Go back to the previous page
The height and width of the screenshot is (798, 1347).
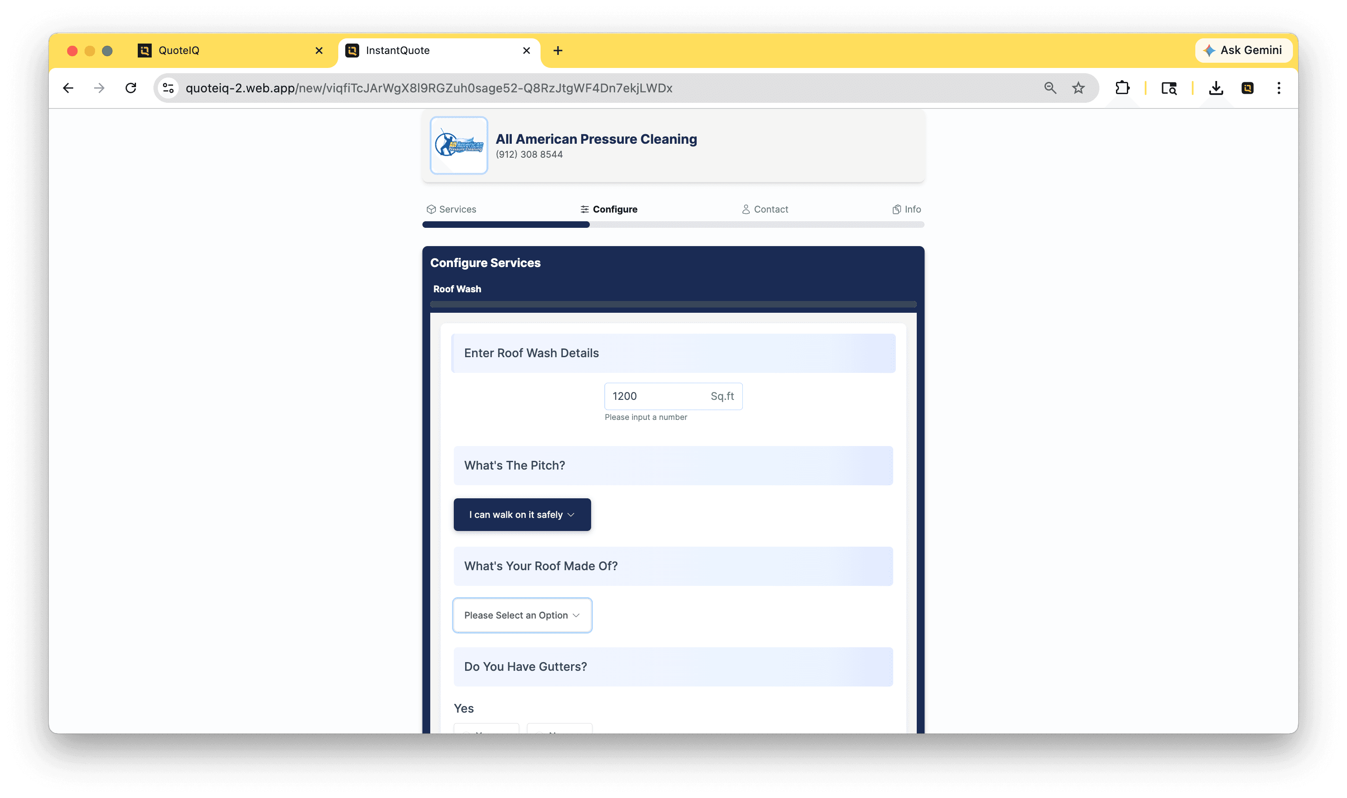(x=68, y=88)
